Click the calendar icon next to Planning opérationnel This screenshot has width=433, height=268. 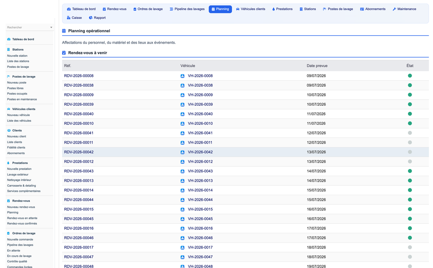[x=64, y=31]
